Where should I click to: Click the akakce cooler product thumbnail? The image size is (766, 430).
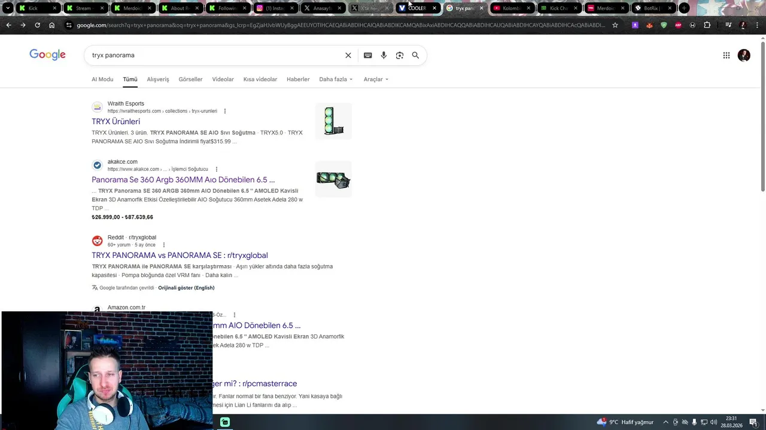tap(333, 179)
